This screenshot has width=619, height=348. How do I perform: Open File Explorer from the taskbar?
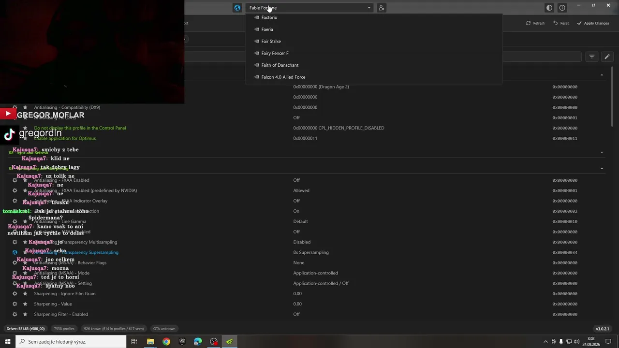click(150, 342)
